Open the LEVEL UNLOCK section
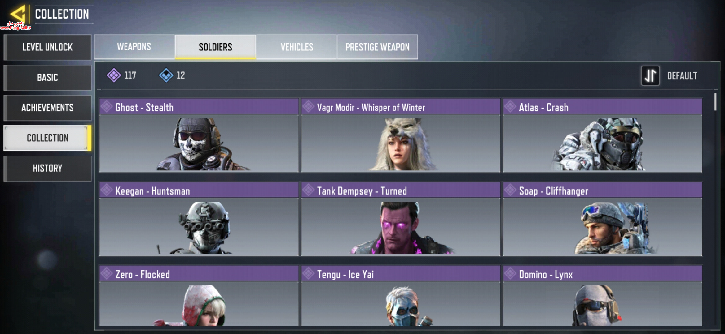Image resolution: width=725 pixels, height=334 pixels. click(47, 47)
